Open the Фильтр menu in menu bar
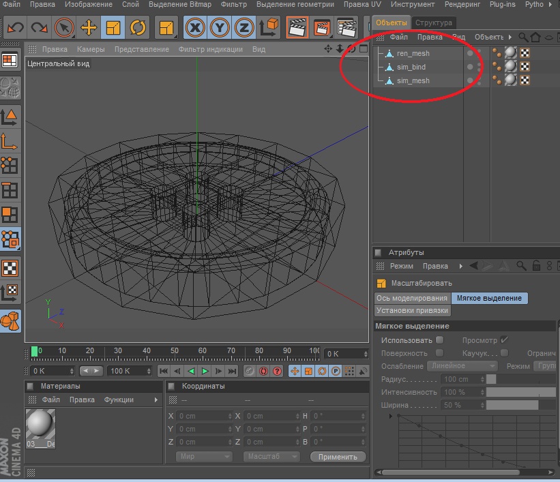This screenshot has width=560, height=482. (233, 5)
